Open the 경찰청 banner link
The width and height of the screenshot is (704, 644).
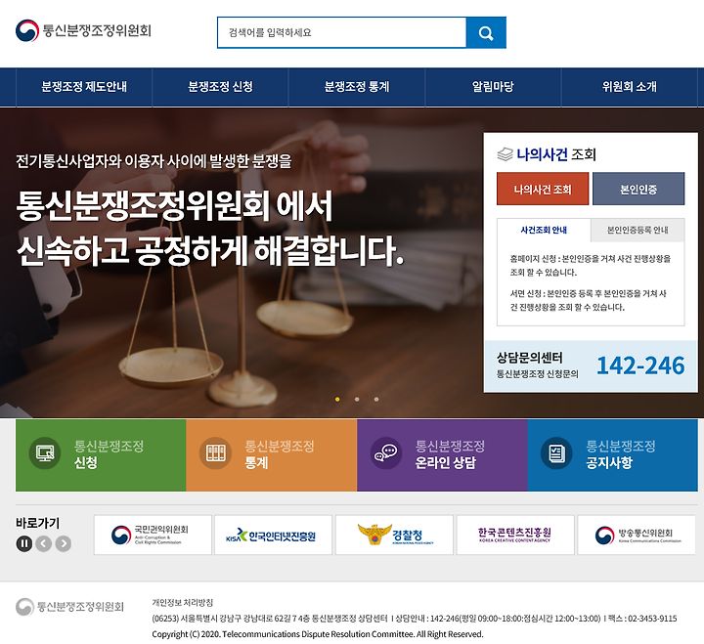394,535
